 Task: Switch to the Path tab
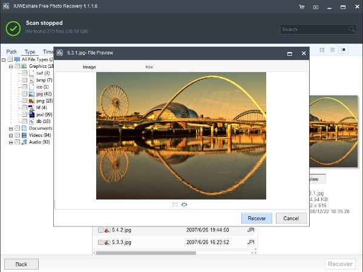coord(11,52)
